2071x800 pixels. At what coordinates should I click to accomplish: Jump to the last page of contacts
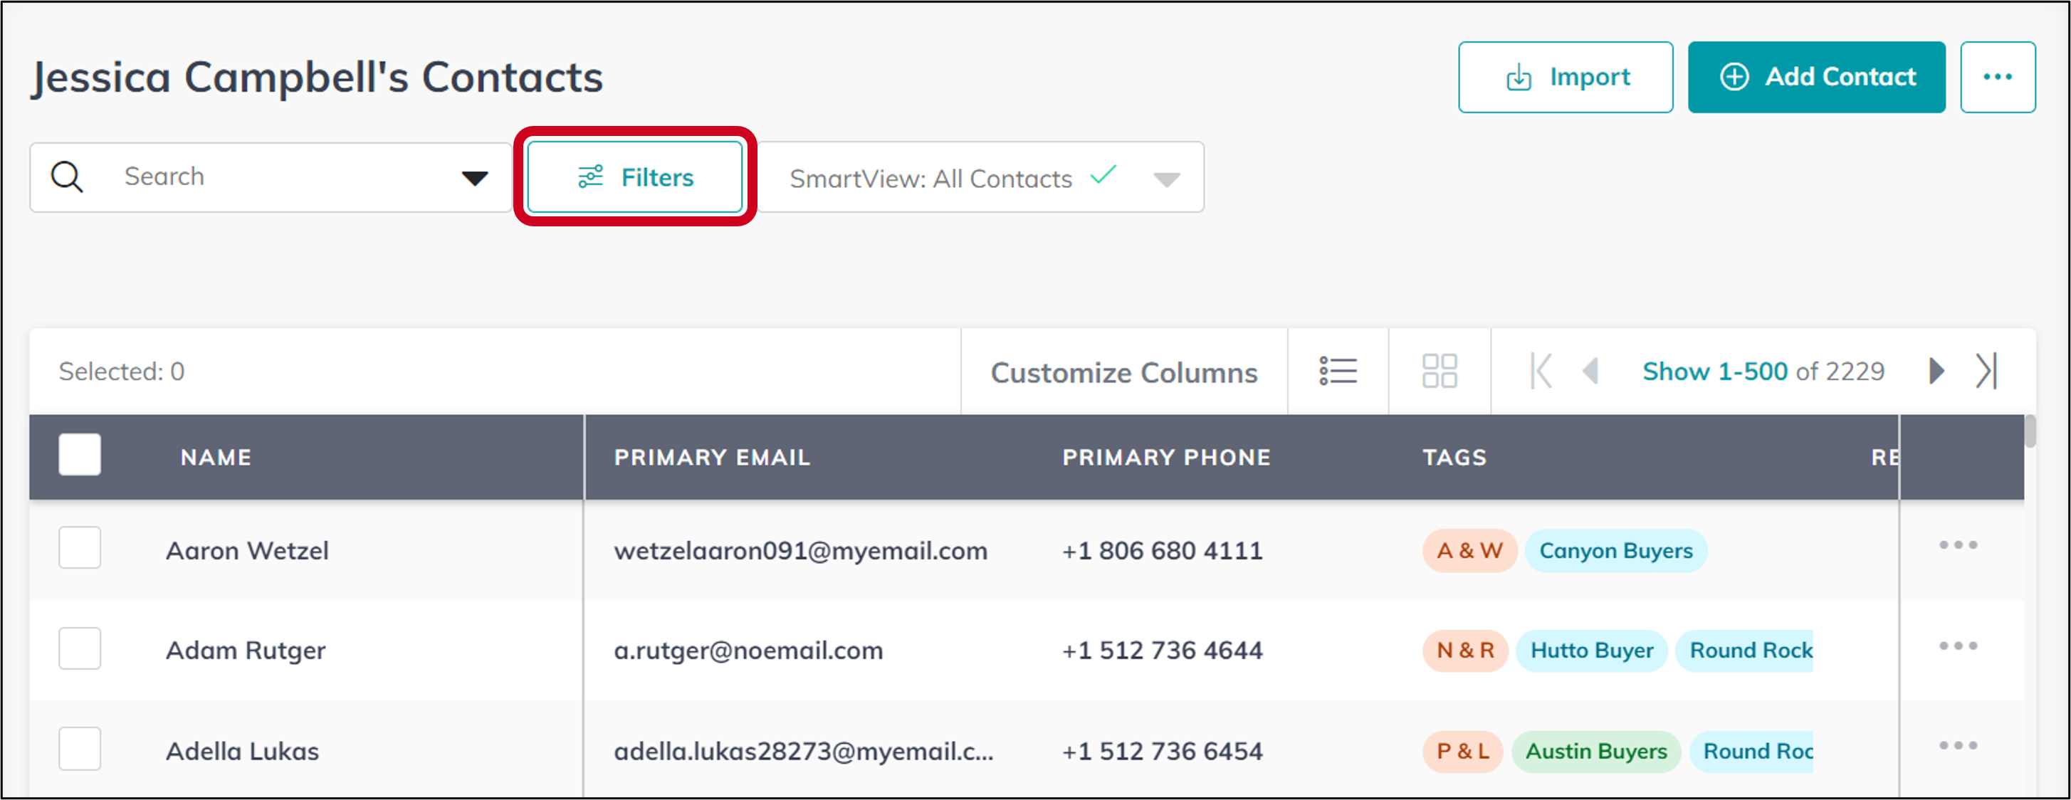click(x=1986, y=371)
